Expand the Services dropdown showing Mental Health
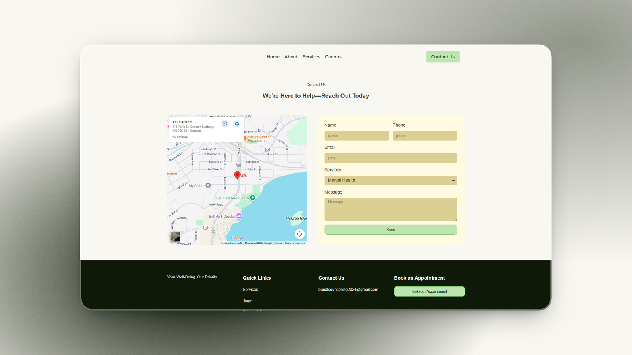 tap(390, 180)
